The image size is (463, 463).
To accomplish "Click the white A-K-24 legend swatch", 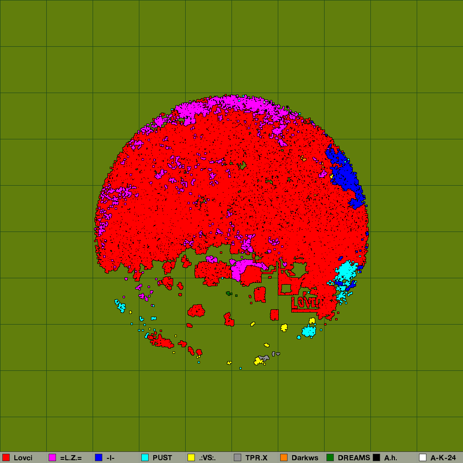I will click(x=423, y=457).
